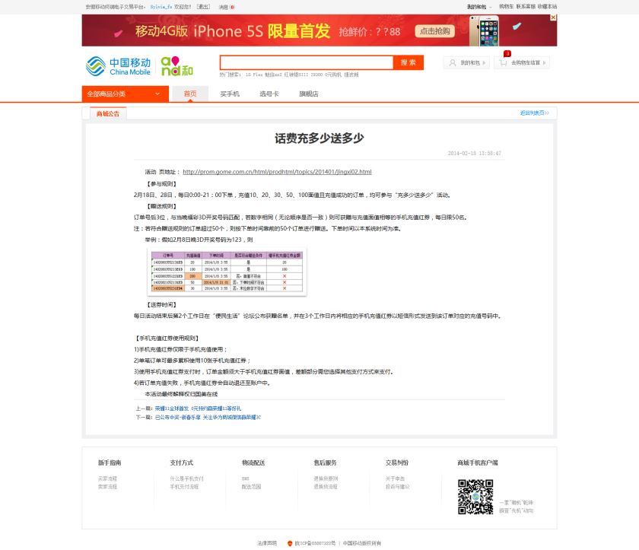The image size is (639, 550).
Task: Open the next article link after 下一篇
Action: point(208,417)
